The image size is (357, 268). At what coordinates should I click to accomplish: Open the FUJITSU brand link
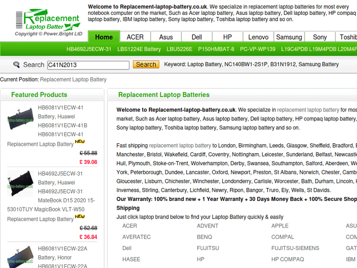(x=208, y=248)
